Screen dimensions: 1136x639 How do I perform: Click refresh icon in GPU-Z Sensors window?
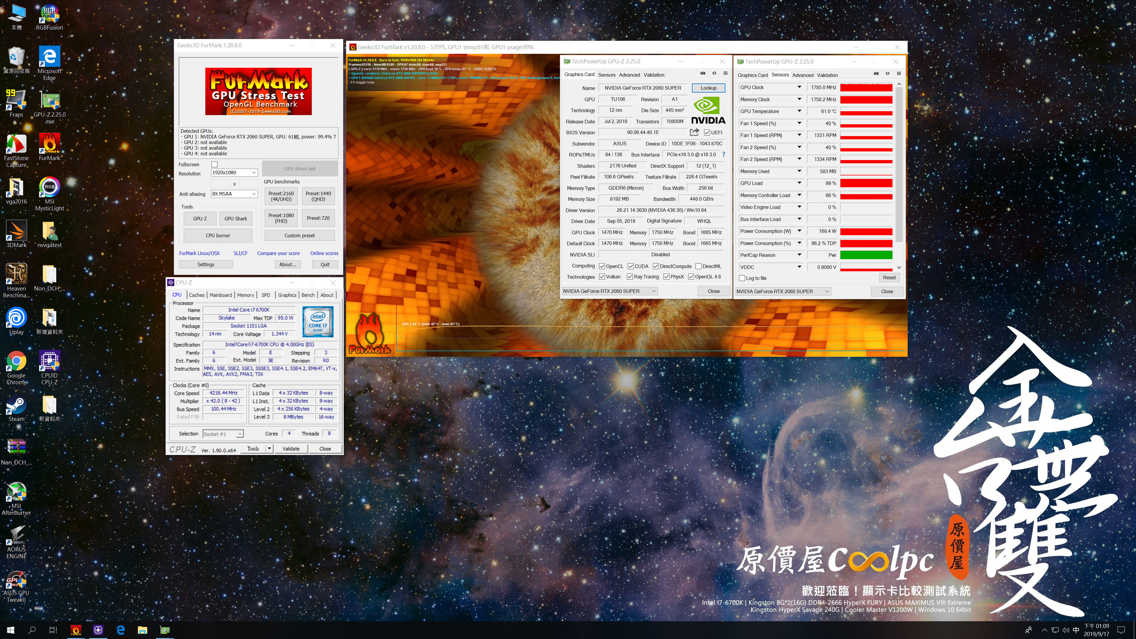click(888, 74)
